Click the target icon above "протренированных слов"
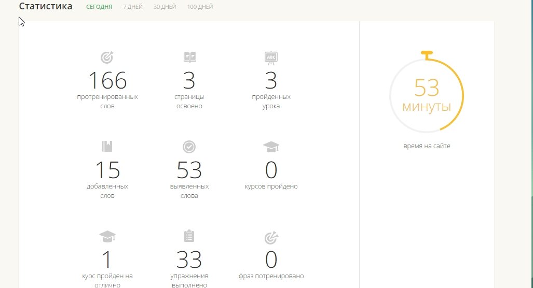This screenshot has width=533, height=288. pyautogui.click(x=107, y=57)
